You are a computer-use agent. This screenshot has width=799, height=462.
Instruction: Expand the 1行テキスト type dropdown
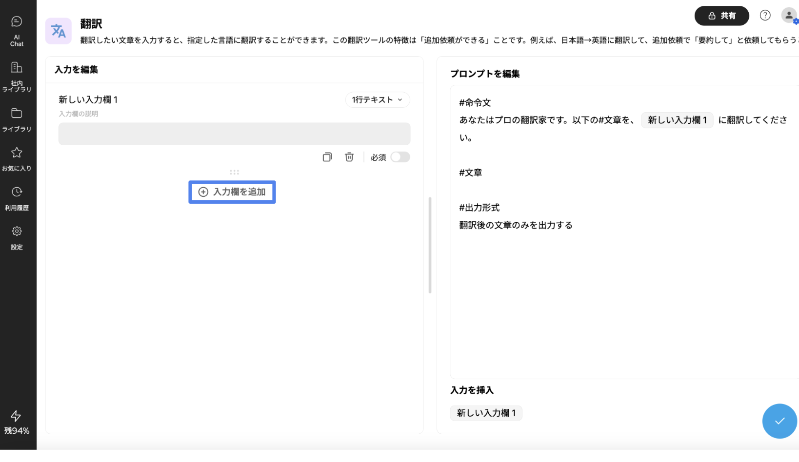coord(377,100)
